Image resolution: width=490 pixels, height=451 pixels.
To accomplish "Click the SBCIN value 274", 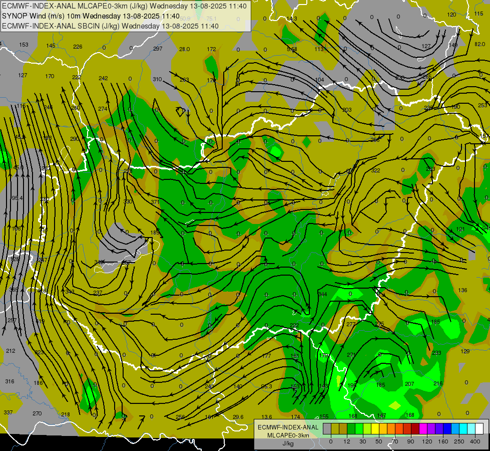I will [x=103, y=109].
